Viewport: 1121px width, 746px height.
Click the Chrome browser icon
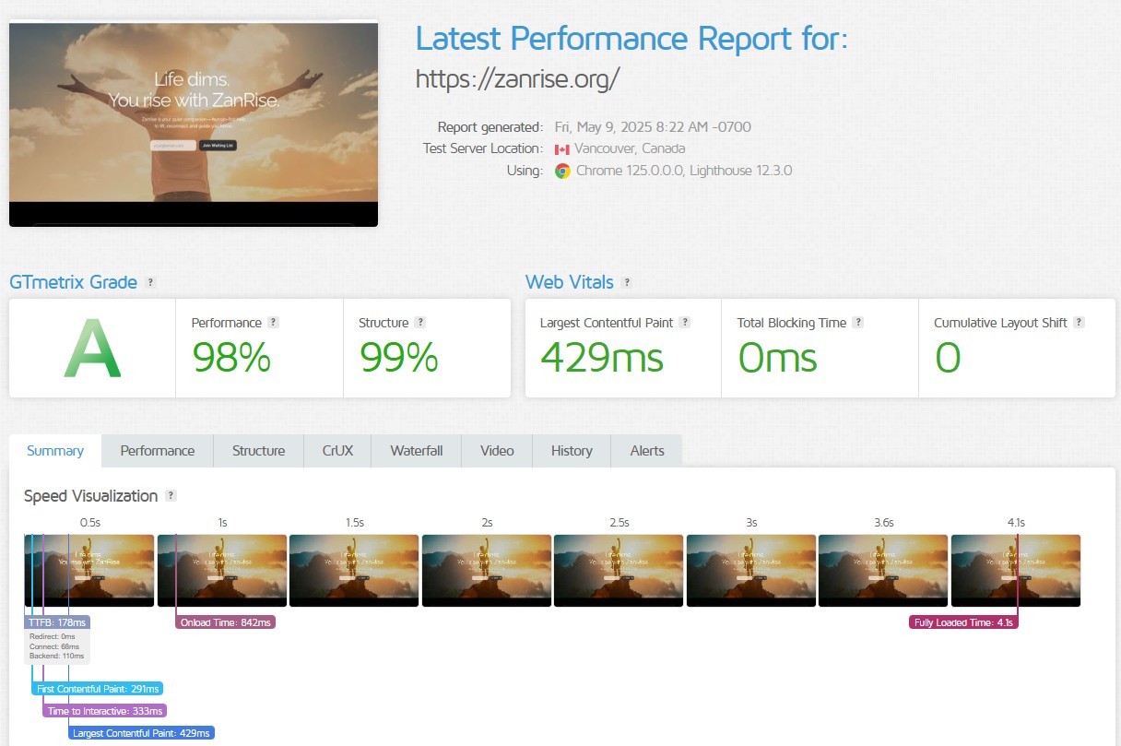562,171
